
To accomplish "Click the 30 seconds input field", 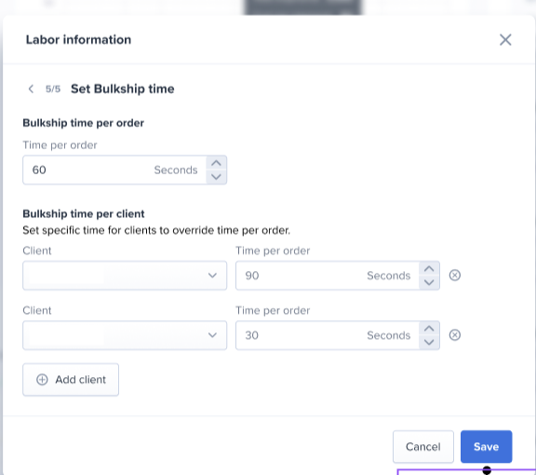I will coord(328,335).
